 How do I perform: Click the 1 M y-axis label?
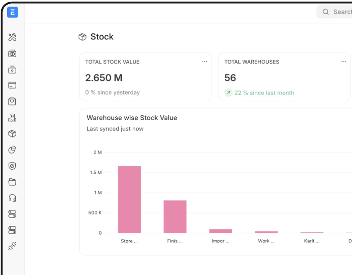point(98,193)
